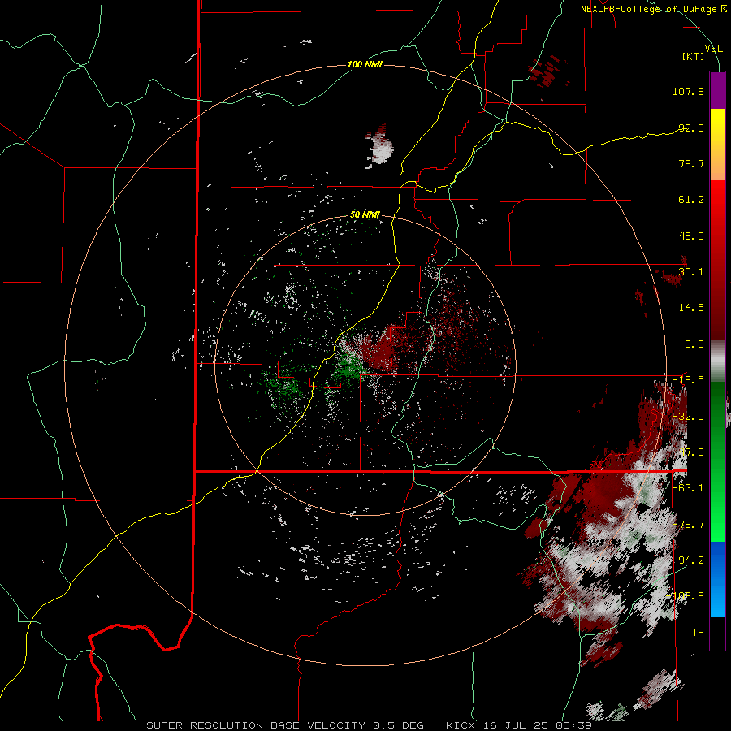Click the 50 NMI range ring label
Screen dimensions: 731x731
[365, 215]
